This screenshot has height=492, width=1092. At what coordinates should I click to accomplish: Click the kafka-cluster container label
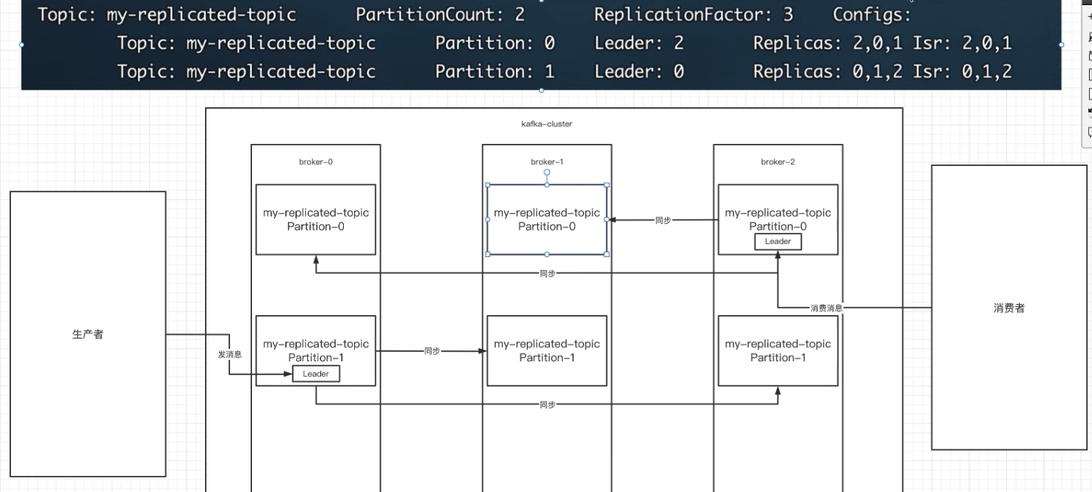547,124
